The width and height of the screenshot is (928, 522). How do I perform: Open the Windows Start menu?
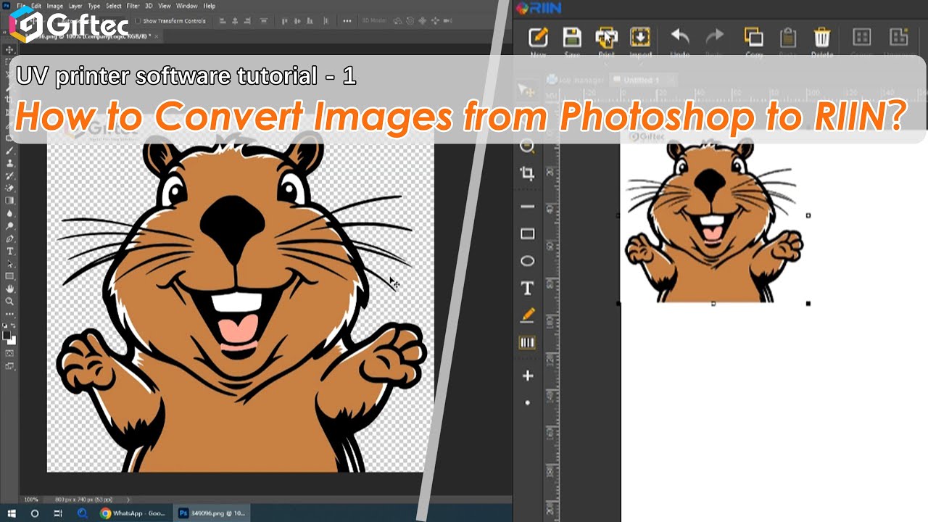coord(13,513)
